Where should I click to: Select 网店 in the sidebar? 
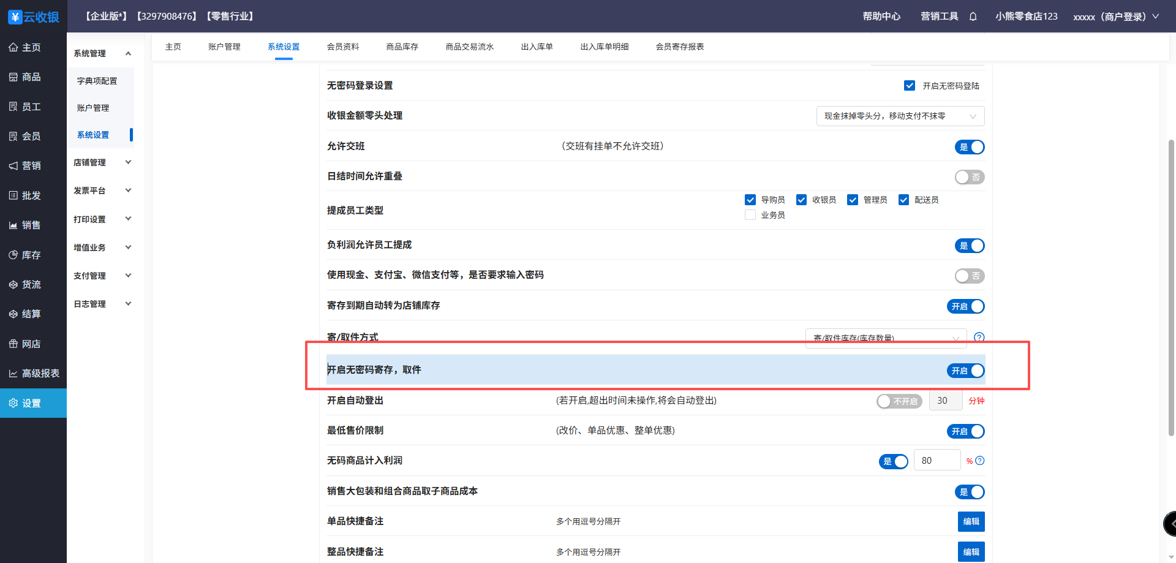(31, 344)
